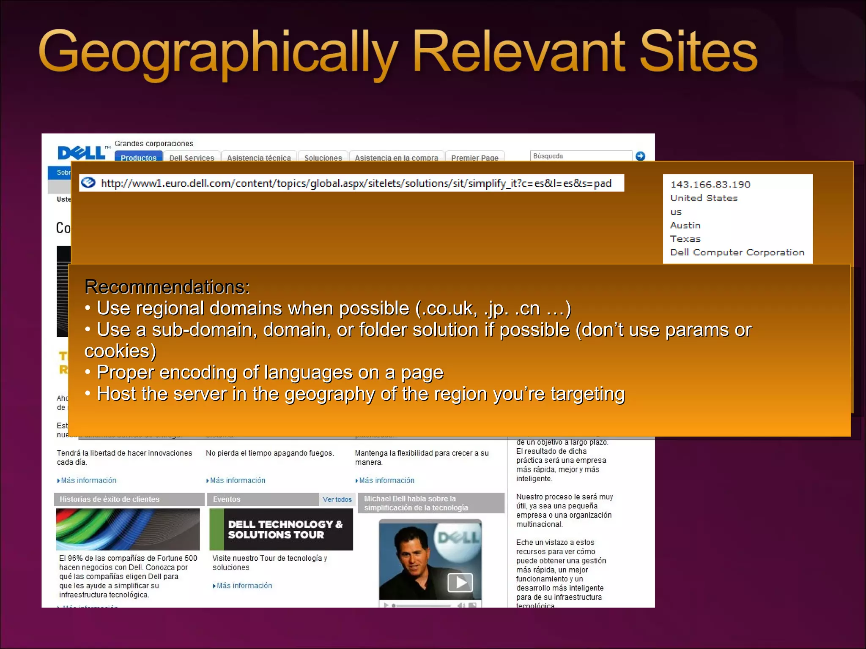Click the Grandes corporaciones label
This screenshot has width=866, height=649.
pyautogui.click(x=154, y=144)
